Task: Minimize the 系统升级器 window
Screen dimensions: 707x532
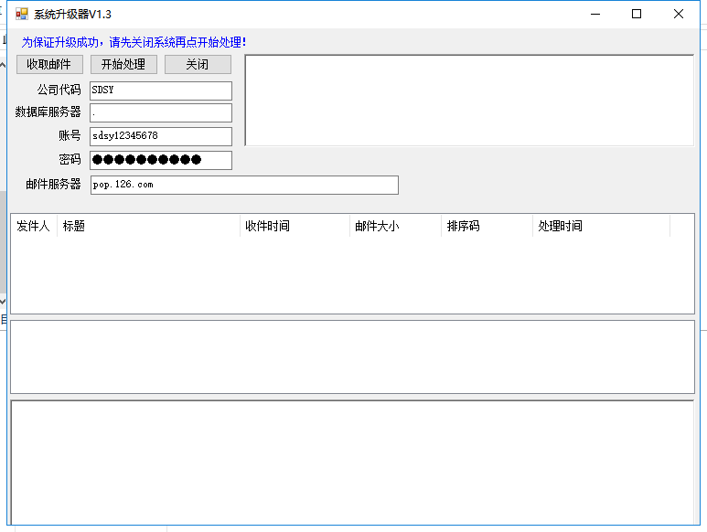Action: [x=595, y=14]
